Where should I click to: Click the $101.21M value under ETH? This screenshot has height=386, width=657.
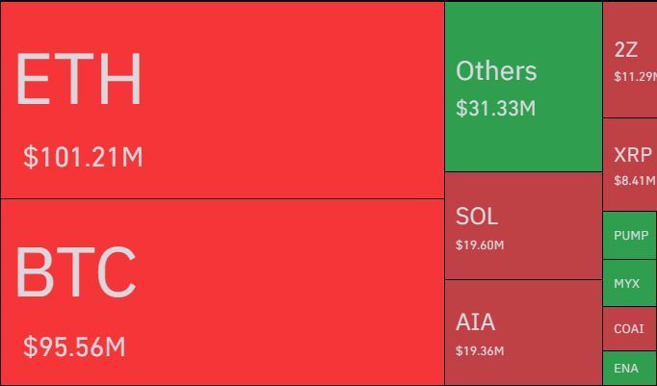[x=83, y=157]
